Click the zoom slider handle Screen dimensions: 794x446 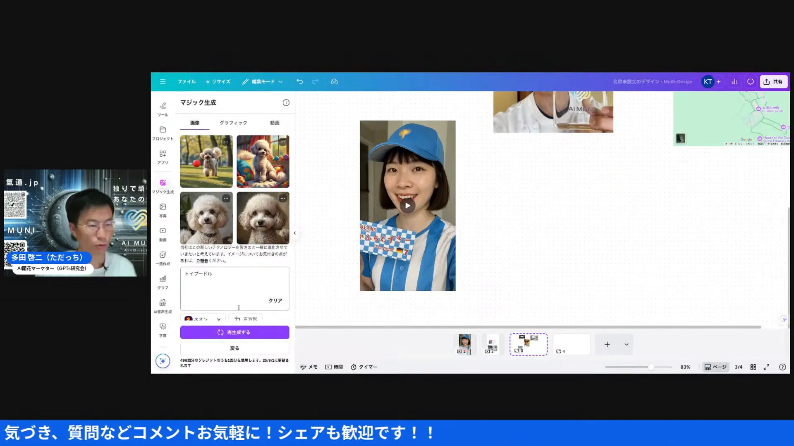(x=651, y=367)
